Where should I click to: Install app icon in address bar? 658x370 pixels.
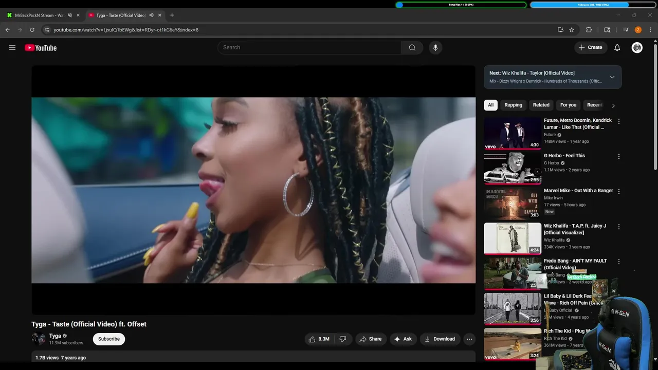point(560,30)
